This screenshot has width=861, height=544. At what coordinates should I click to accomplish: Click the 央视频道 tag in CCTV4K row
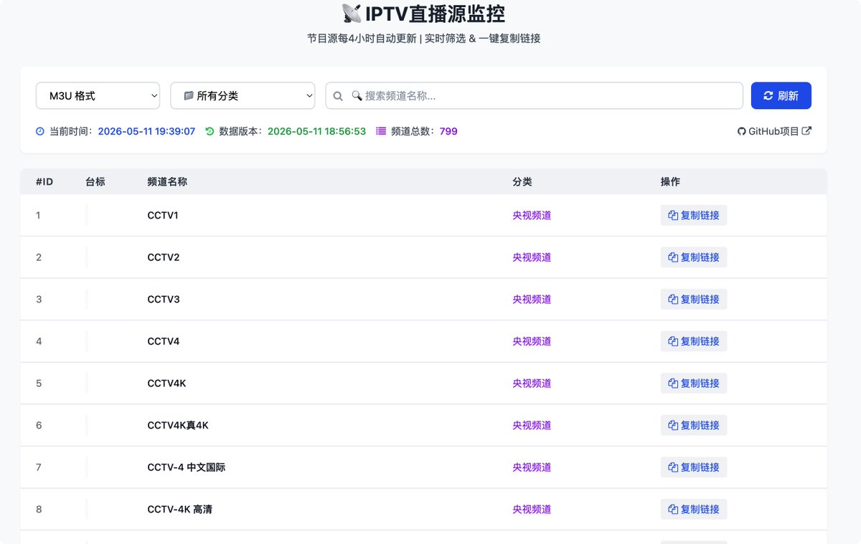coord(532,383)
